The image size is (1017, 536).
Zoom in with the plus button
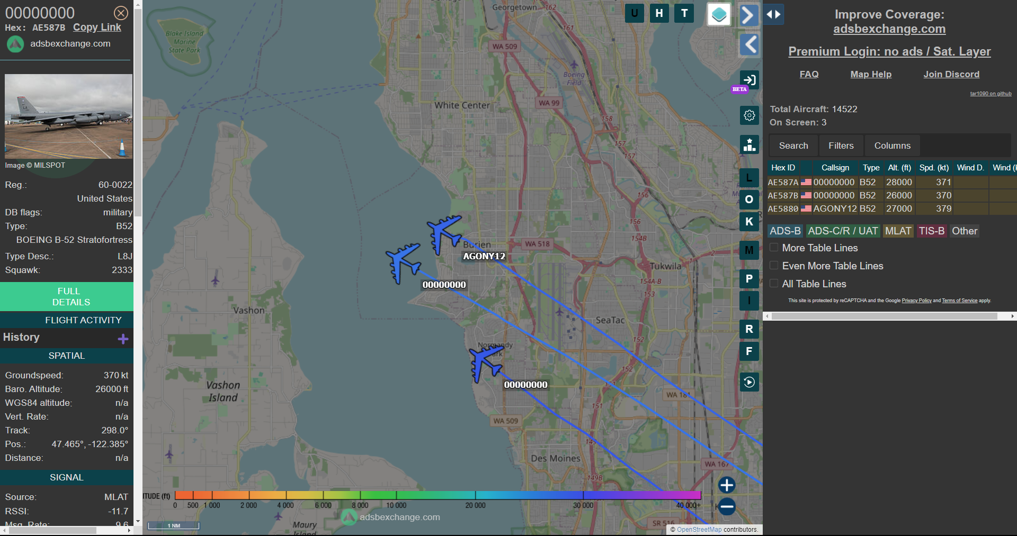coord(727,485)
